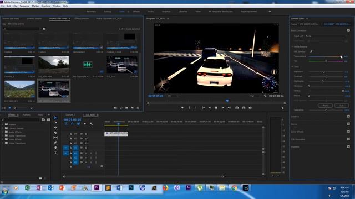Select the Pen tool

[55, 143]
